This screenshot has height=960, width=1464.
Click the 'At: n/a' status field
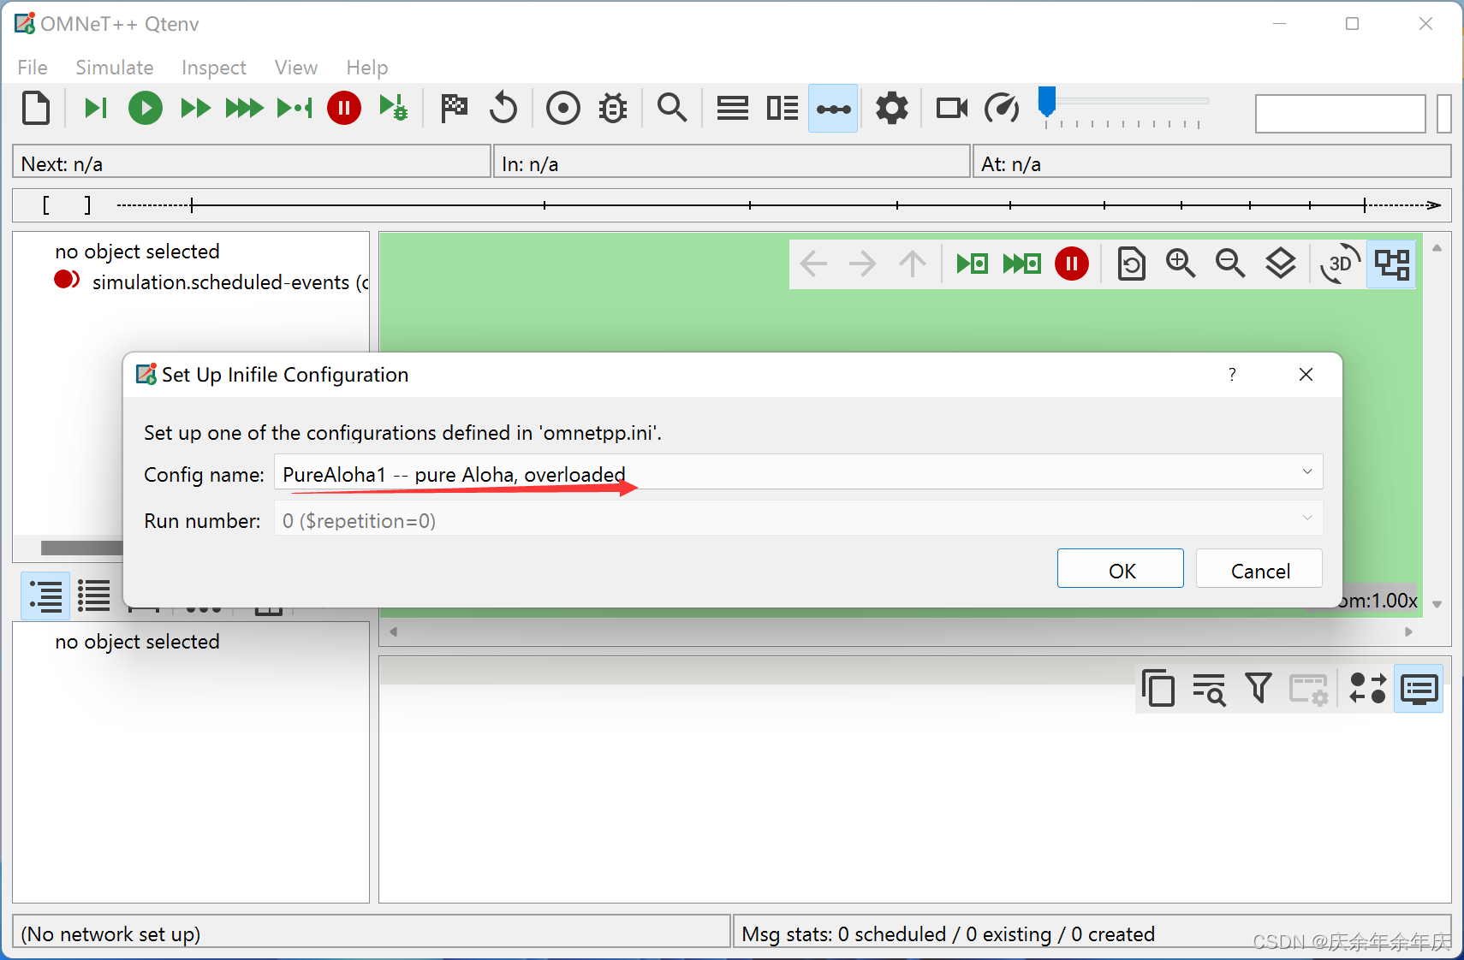1212,163
